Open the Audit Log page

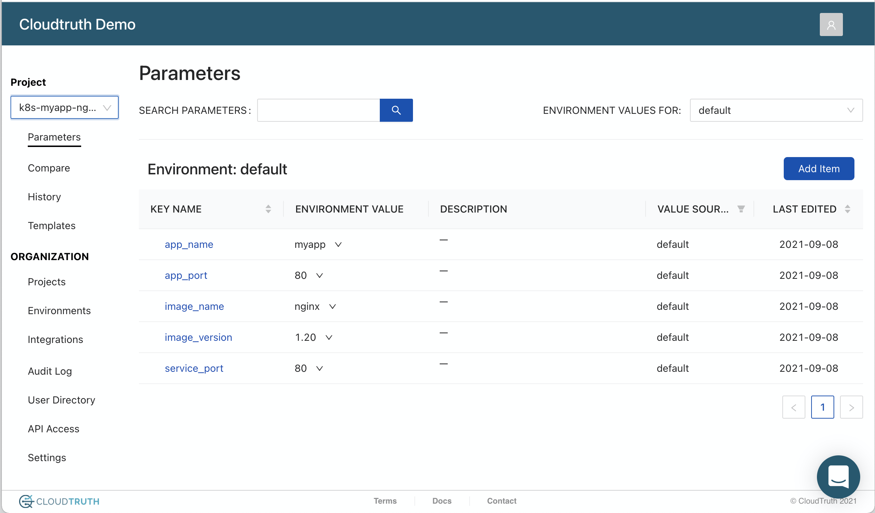[x=50, y=371]
